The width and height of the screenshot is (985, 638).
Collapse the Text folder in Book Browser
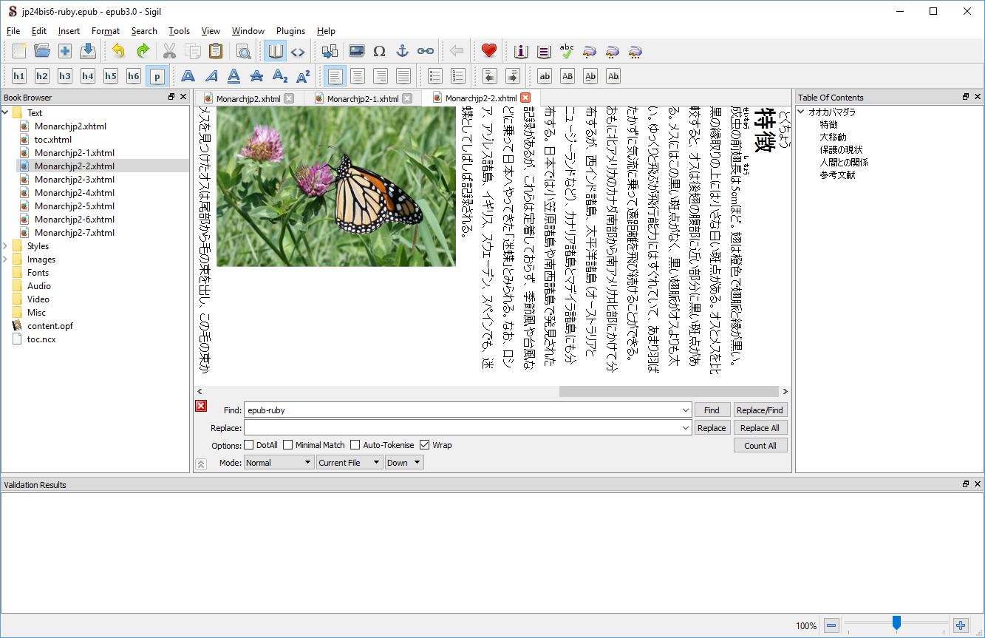point(6,113)
